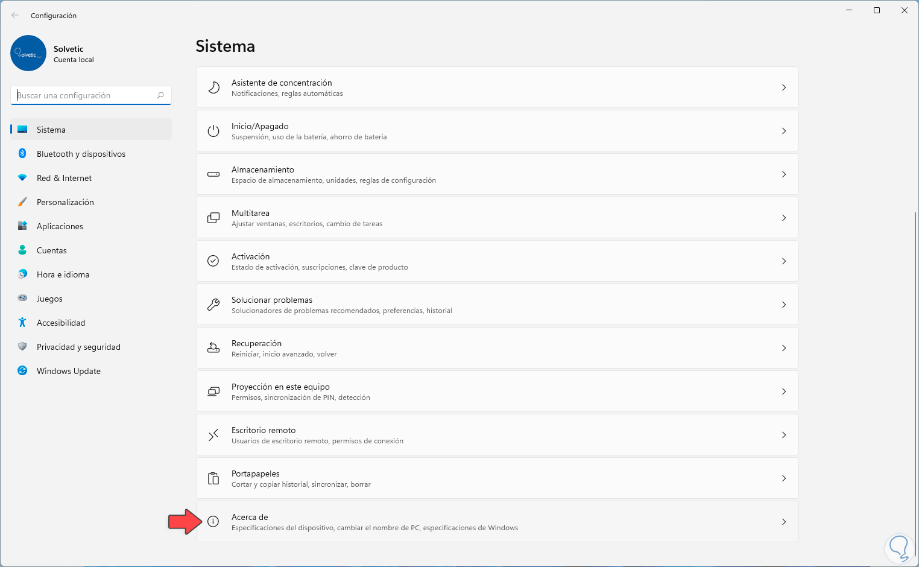
Task: Expand the Multitarea chevron arrow
Action: click(x=784, y=218)
